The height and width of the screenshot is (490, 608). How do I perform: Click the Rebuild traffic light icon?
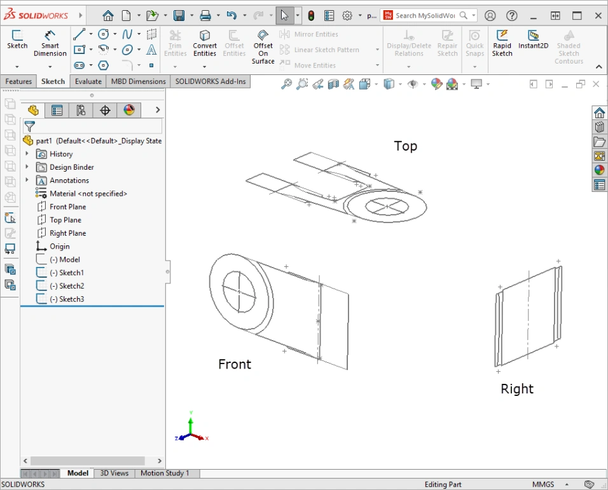point(311,15)
